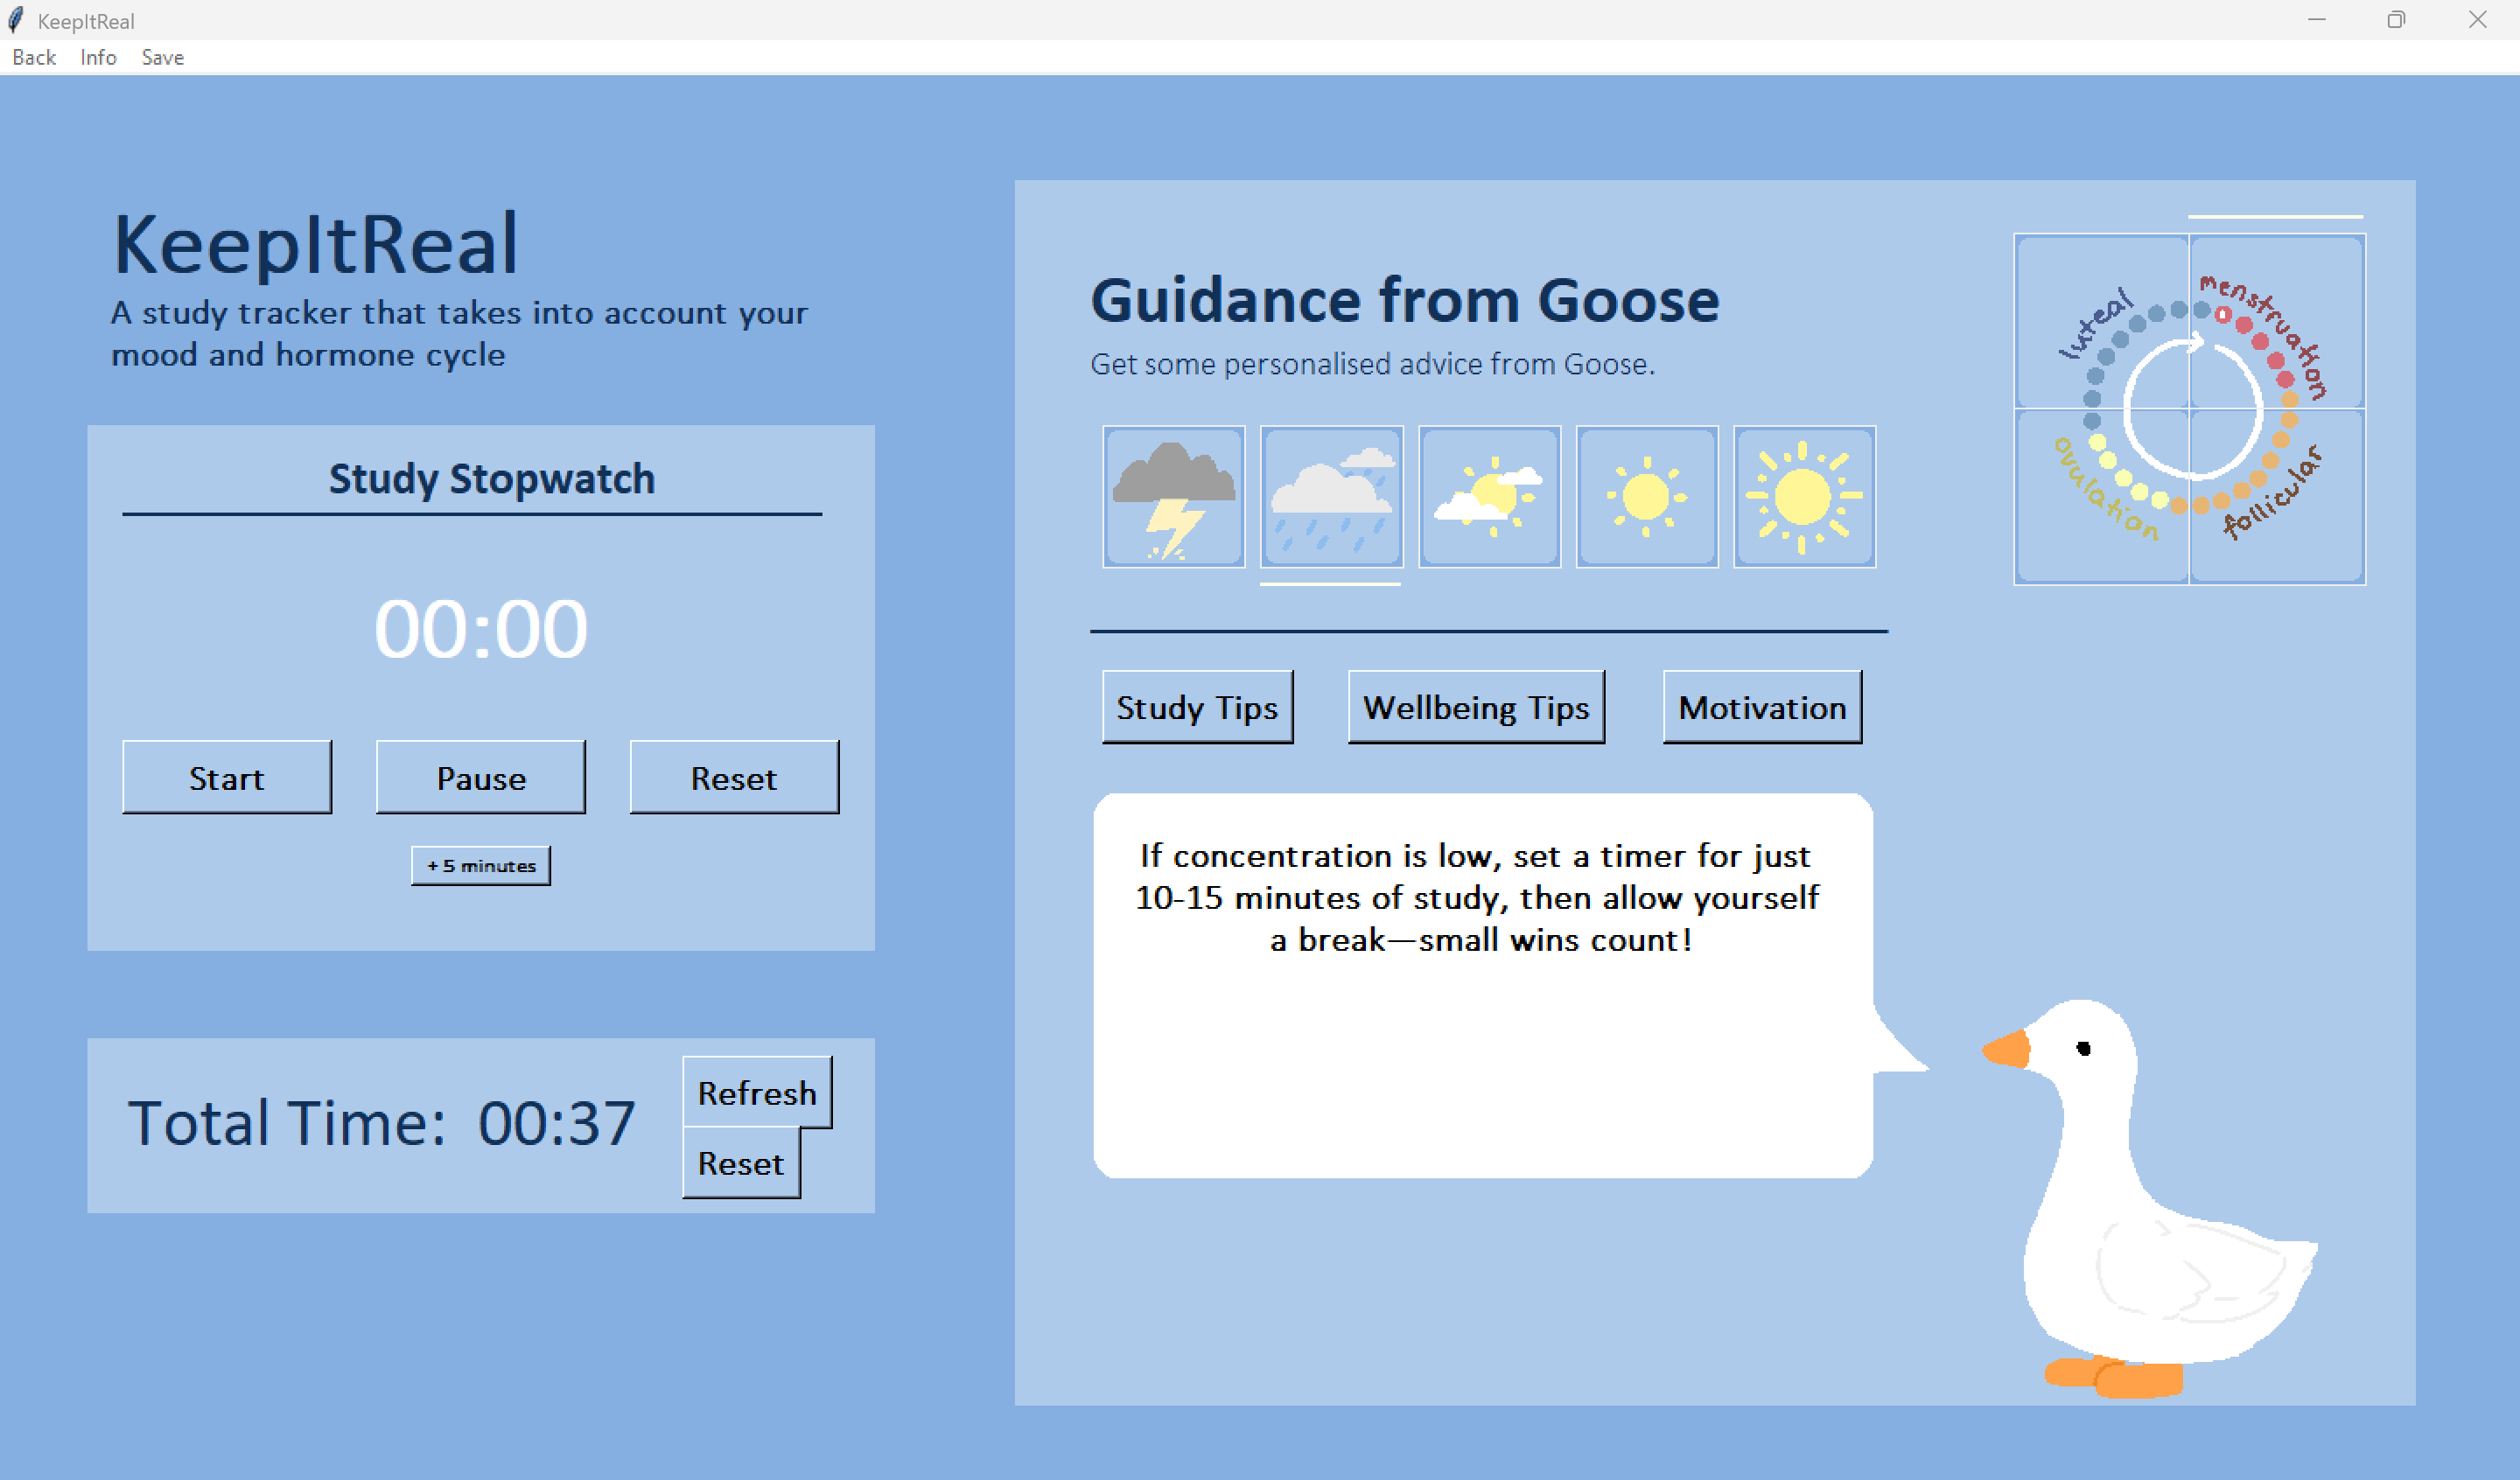Choose the ovulation phase quadrant
The height and width of the screenshot is (1480, 2520).
click(x=2102, y=496)
